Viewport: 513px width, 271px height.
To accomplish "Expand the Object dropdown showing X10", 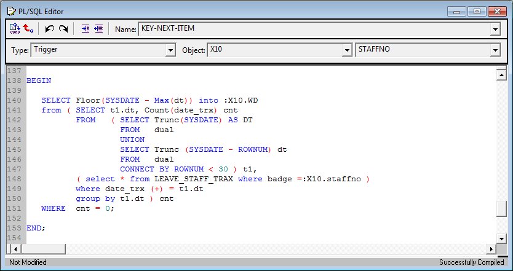I will pyautogui.click(x=347, y=50).
